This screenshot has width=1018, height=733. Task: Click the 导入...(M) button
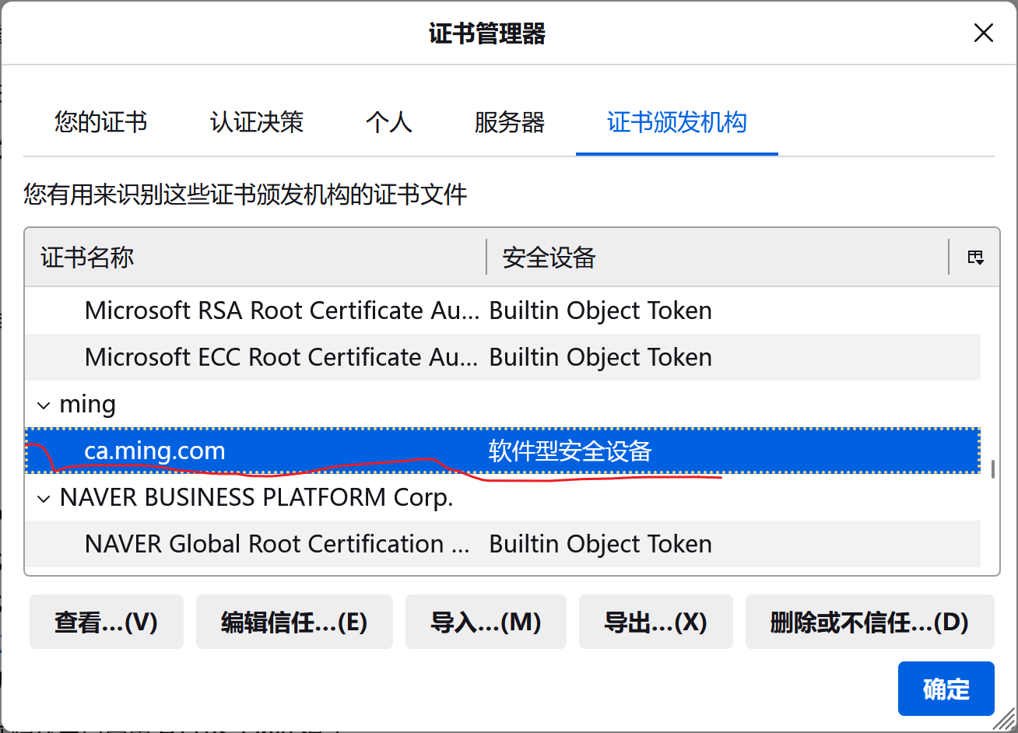coord(485,622)
